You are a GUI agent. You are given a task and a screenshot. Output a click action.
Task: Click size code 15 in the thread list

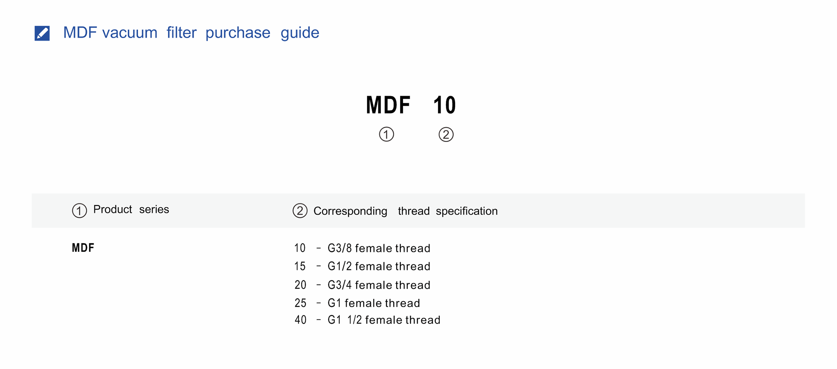[x=300, y=266]
